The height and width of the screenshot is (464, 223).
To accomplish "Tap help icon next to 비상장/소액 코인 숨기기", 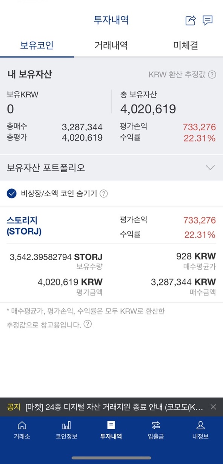I will click(104, 194).
